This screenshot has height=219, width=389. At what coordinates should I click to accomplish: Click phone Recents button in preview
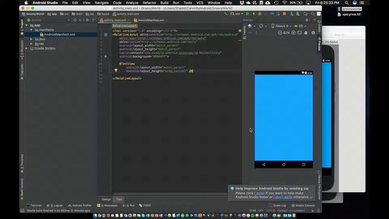point(304,164)
